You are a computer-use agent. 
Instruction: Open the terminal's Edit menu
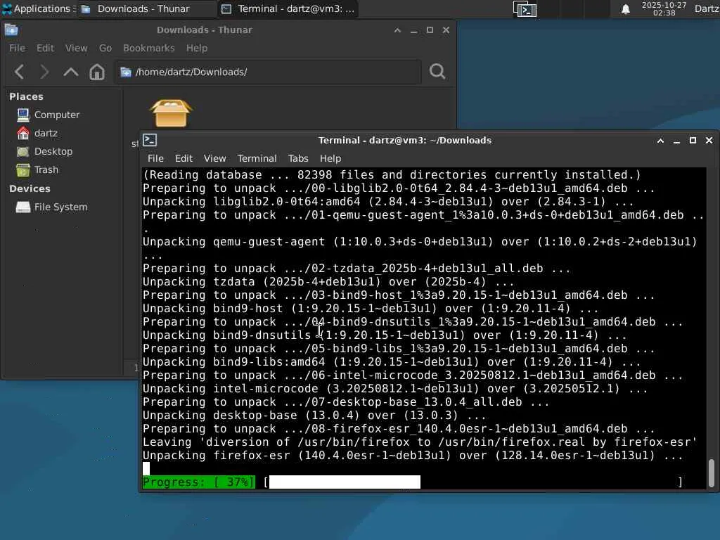[x=184, y=158]
